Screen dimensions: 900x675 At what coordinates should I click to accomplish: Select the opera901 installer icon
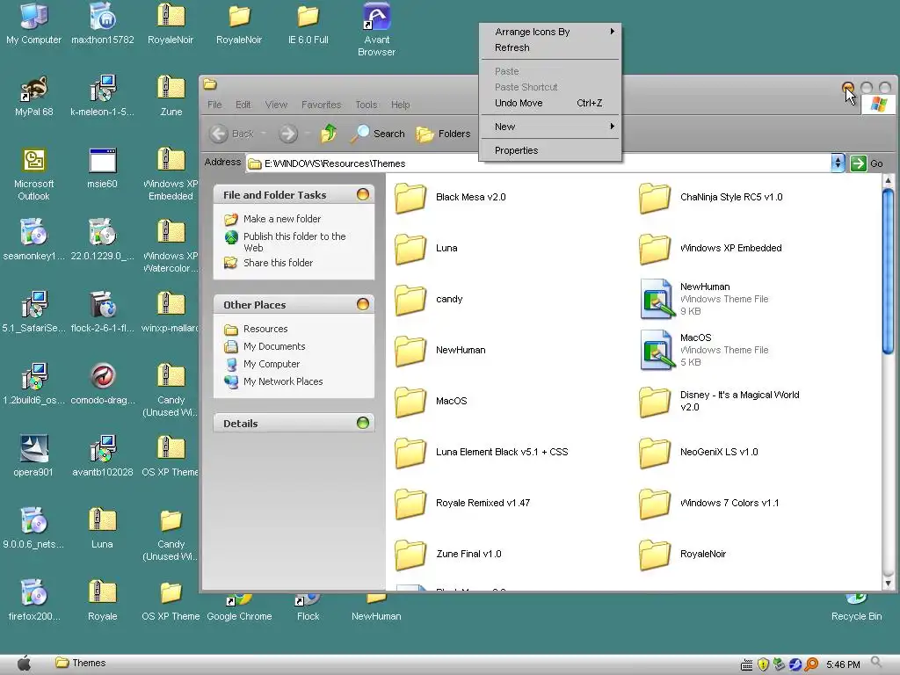pos(33,456)
